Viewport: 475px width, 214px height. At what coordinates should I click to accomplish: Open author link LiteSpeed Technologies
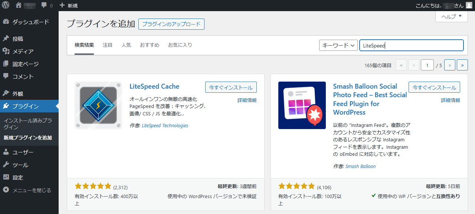click(165, 126)
